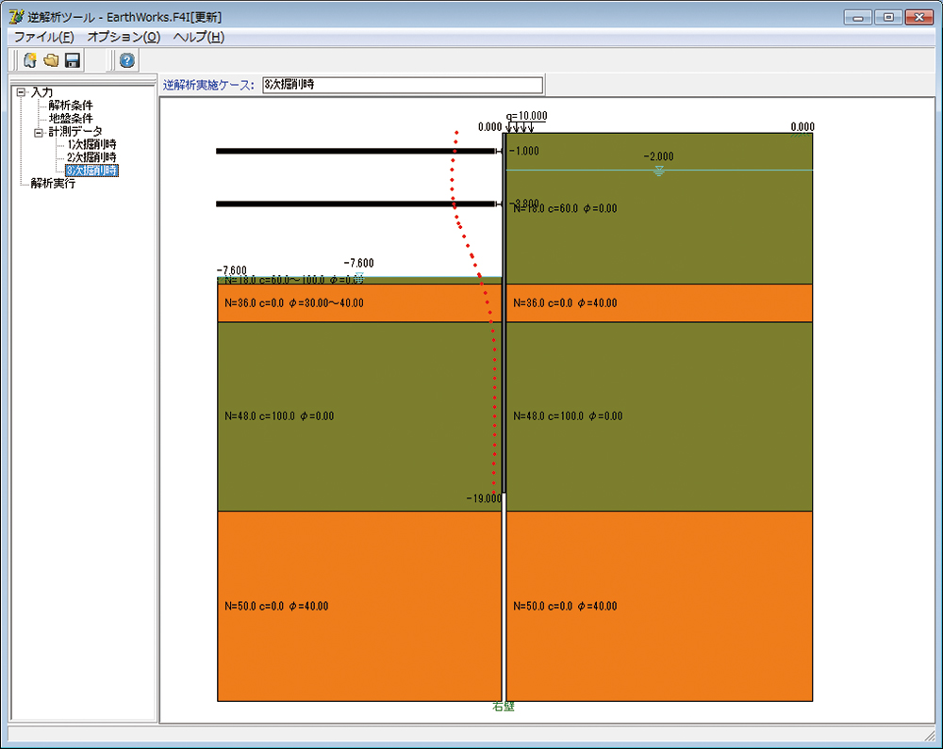
Task: Open help with the question mark icon
Action: [x=127, y=61]
